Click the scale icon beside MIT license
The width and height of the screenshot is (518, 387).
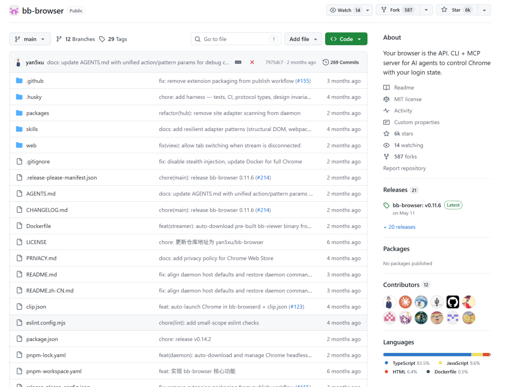pos(387,99)
